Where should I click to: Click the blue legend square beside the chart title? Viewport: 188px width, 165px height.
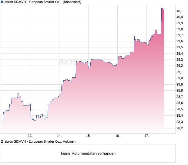[2, 2]
